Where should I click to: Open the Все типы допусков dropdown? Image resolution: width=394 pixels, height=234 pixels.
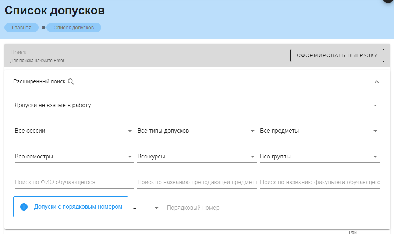196,131
